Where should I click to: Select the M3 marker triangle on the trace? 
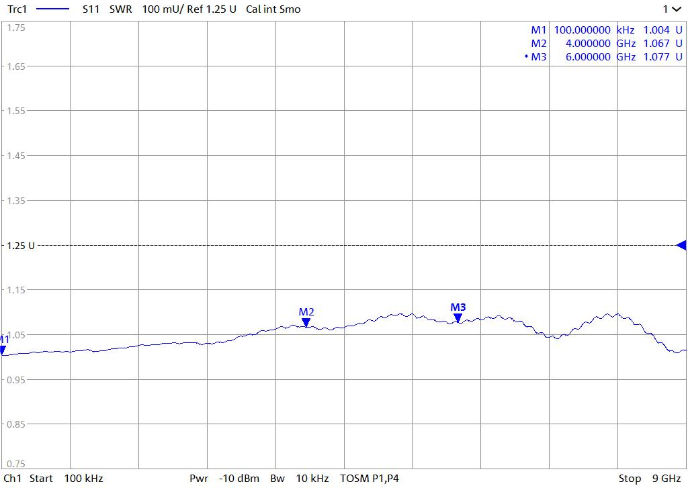[458, 318]
